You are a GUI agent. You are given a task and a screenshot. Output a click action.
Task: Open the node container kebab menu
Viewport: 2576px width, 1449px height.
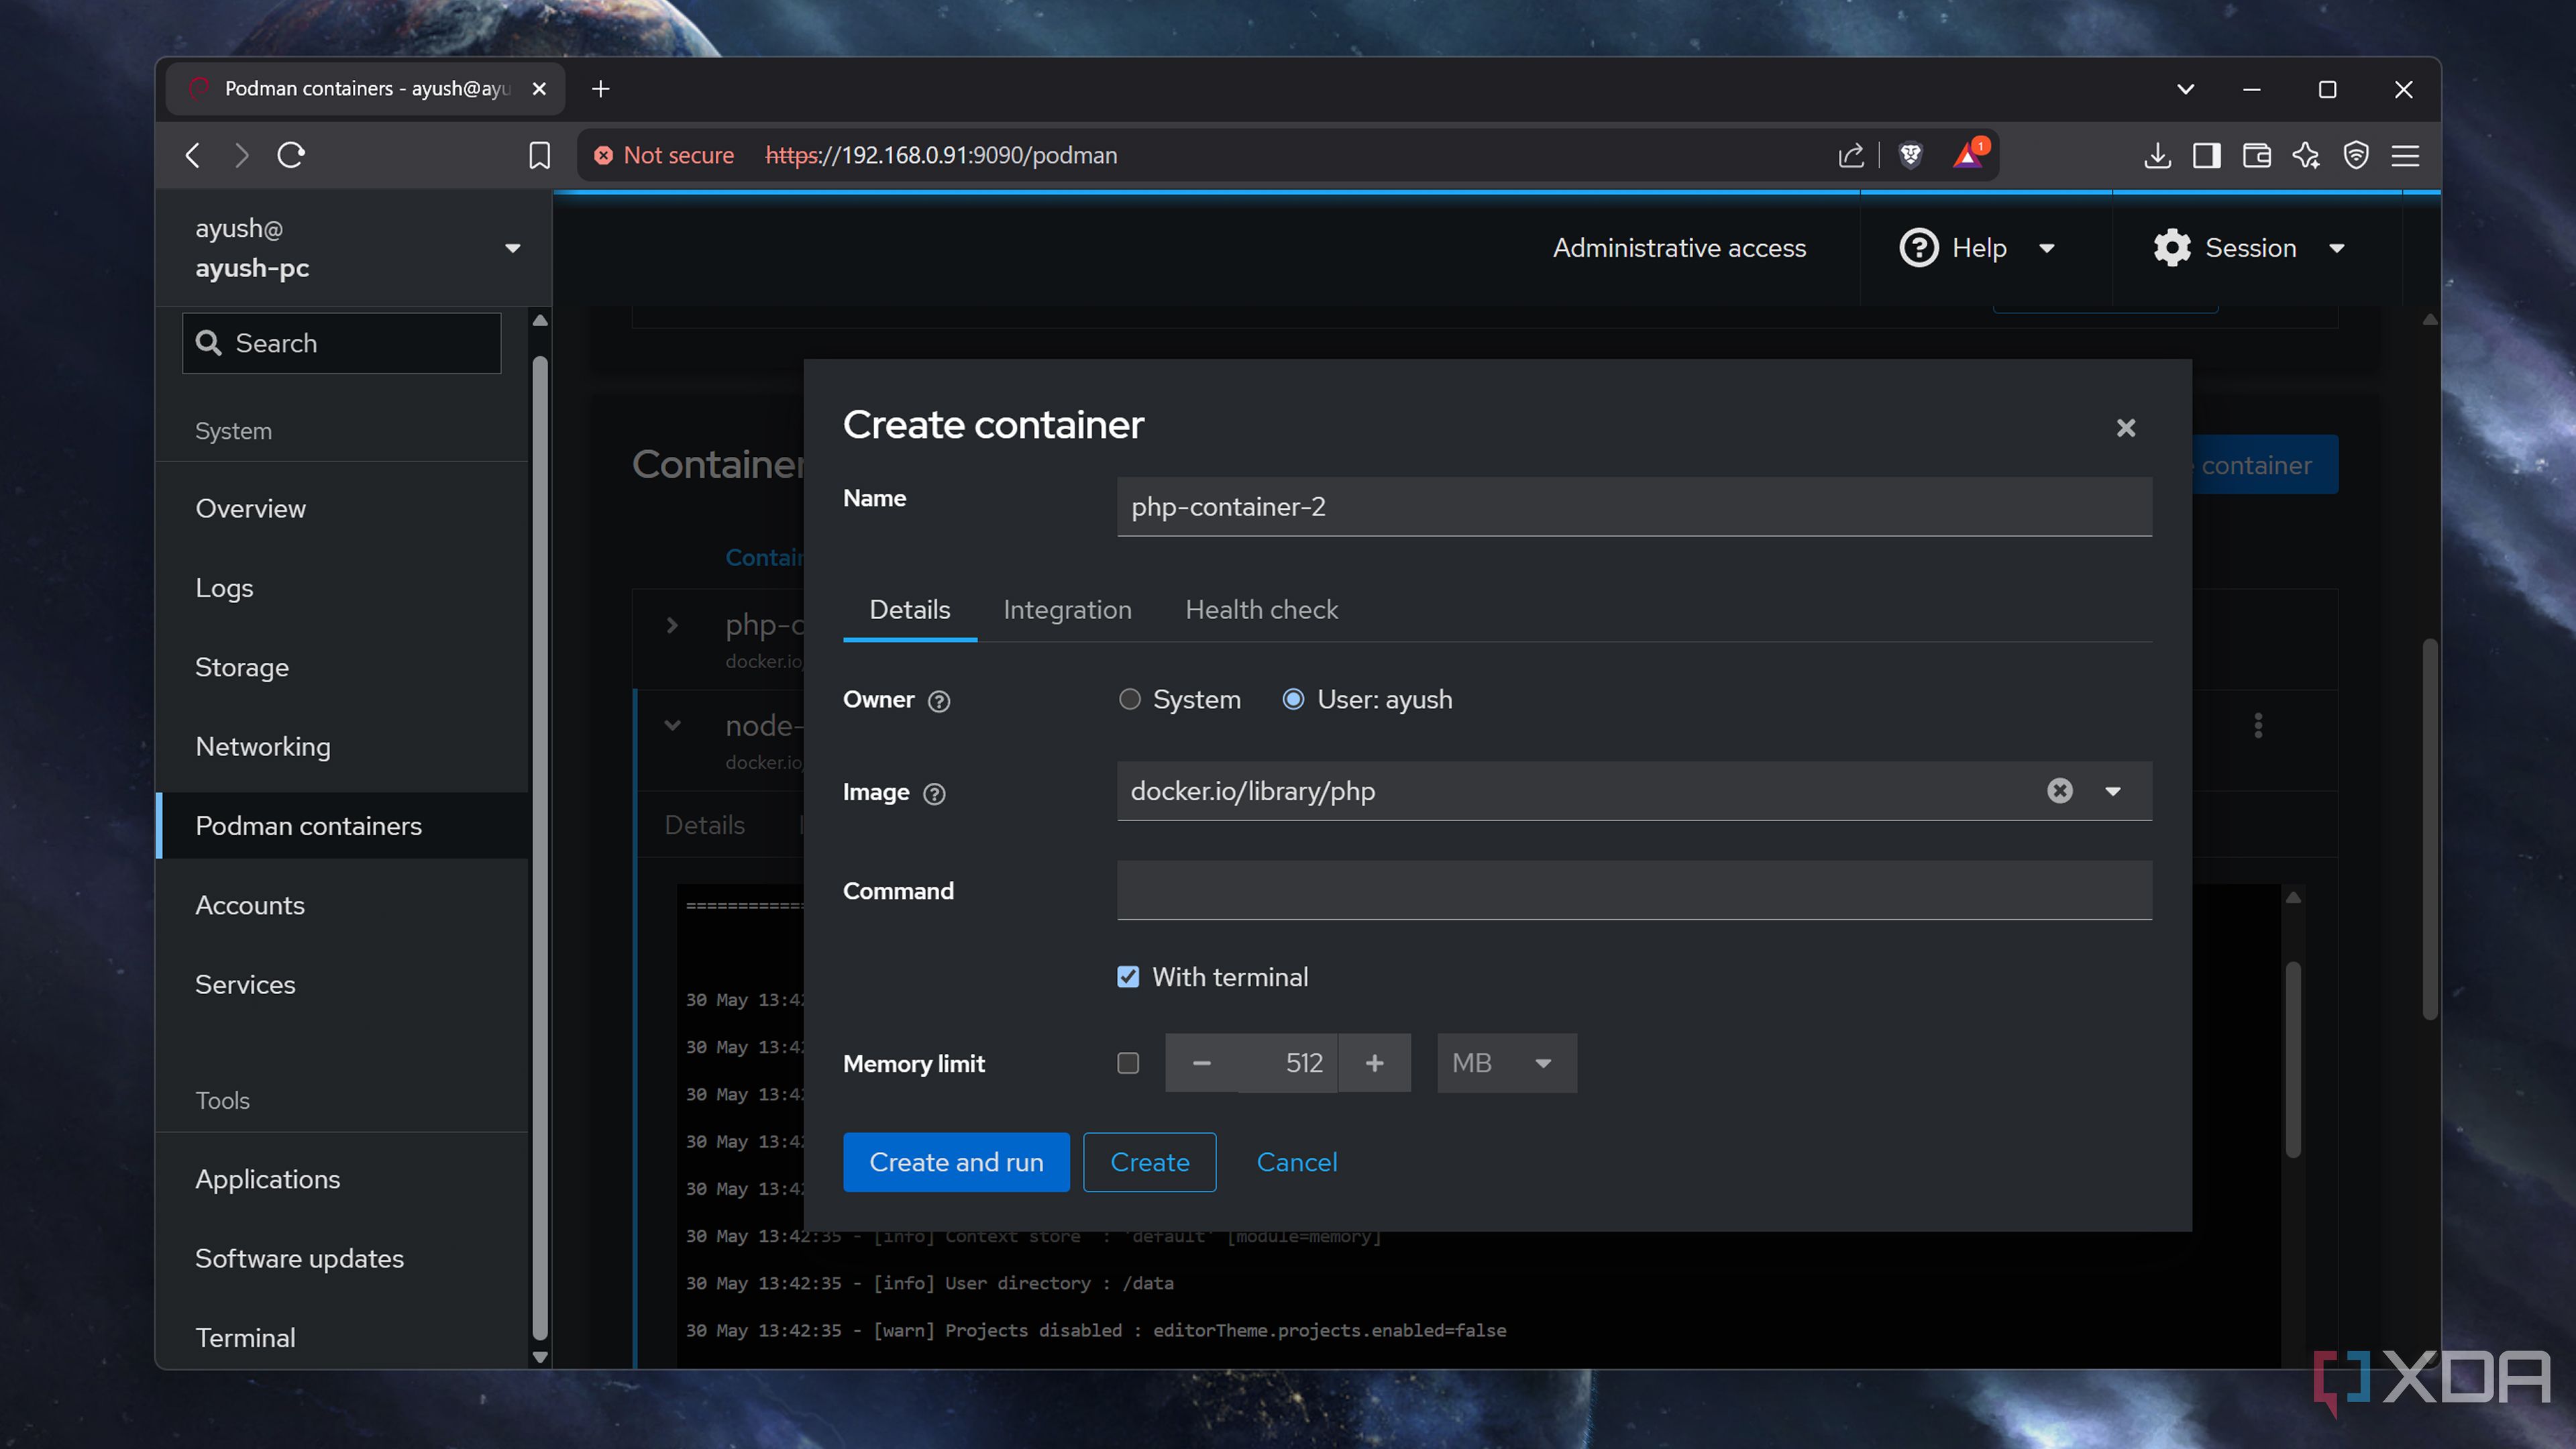2258,726
